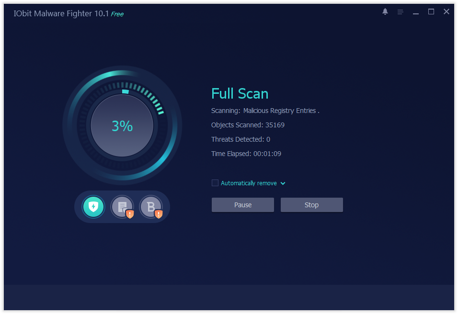Image resolution: width=458 pixels, height=314 pixels.
Task: Open the hamburger main menu
Action: click(400, 11)
